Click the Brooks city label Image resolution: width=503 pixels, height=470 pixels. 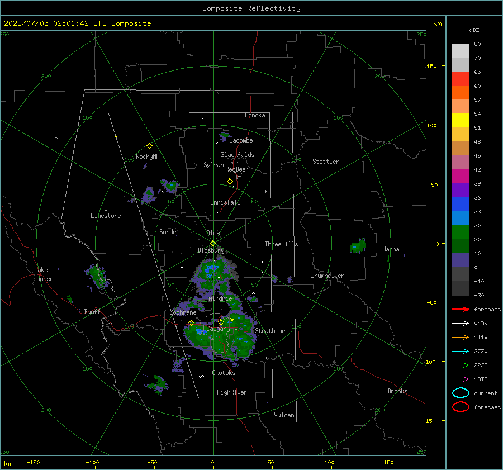tap(397, 391)
